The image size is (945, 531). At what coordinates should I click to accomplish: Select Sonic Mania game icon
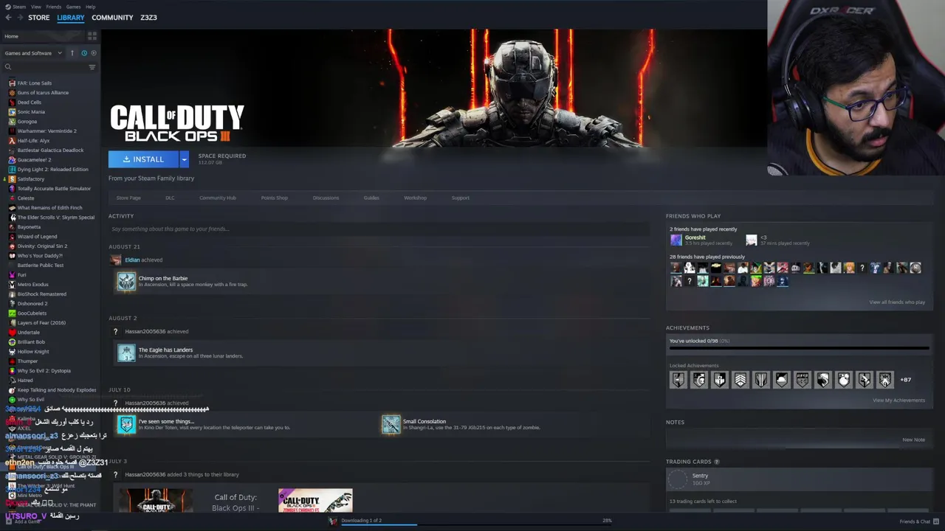(x=12, y=112)
